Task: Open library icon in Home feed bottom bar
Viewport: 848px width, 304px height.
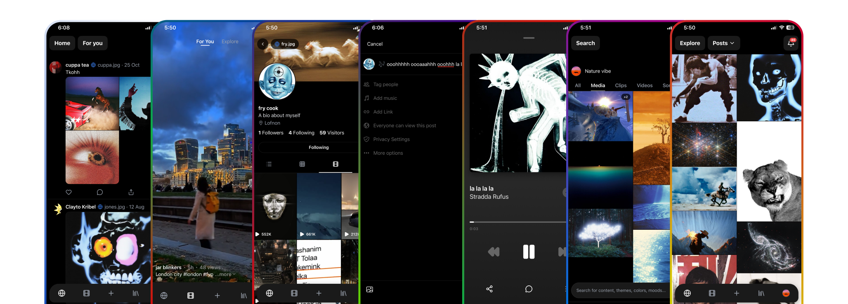Action: click(135, 293)
